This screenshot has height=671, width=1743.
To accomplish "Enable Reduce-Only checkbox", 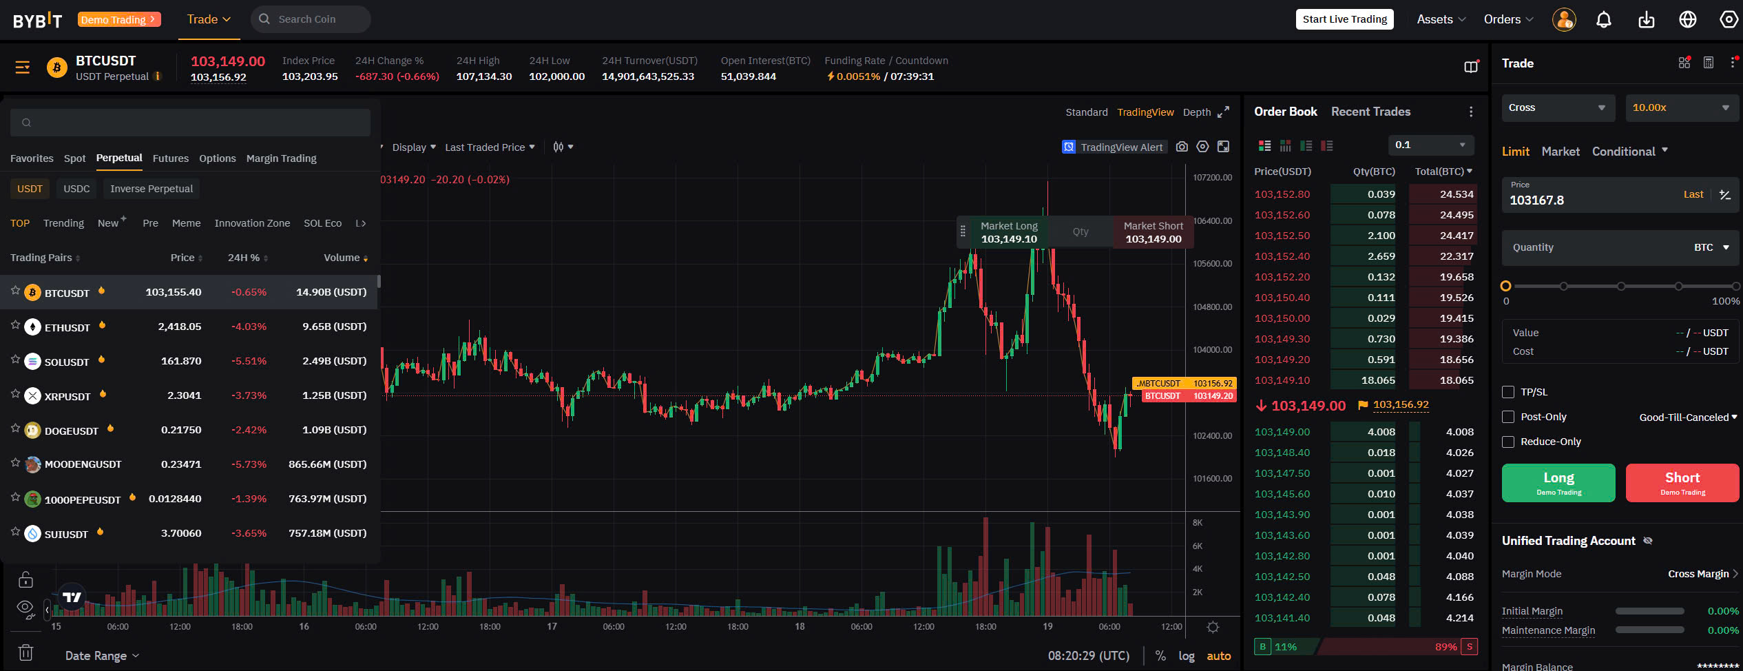I will click(1508, 442).
